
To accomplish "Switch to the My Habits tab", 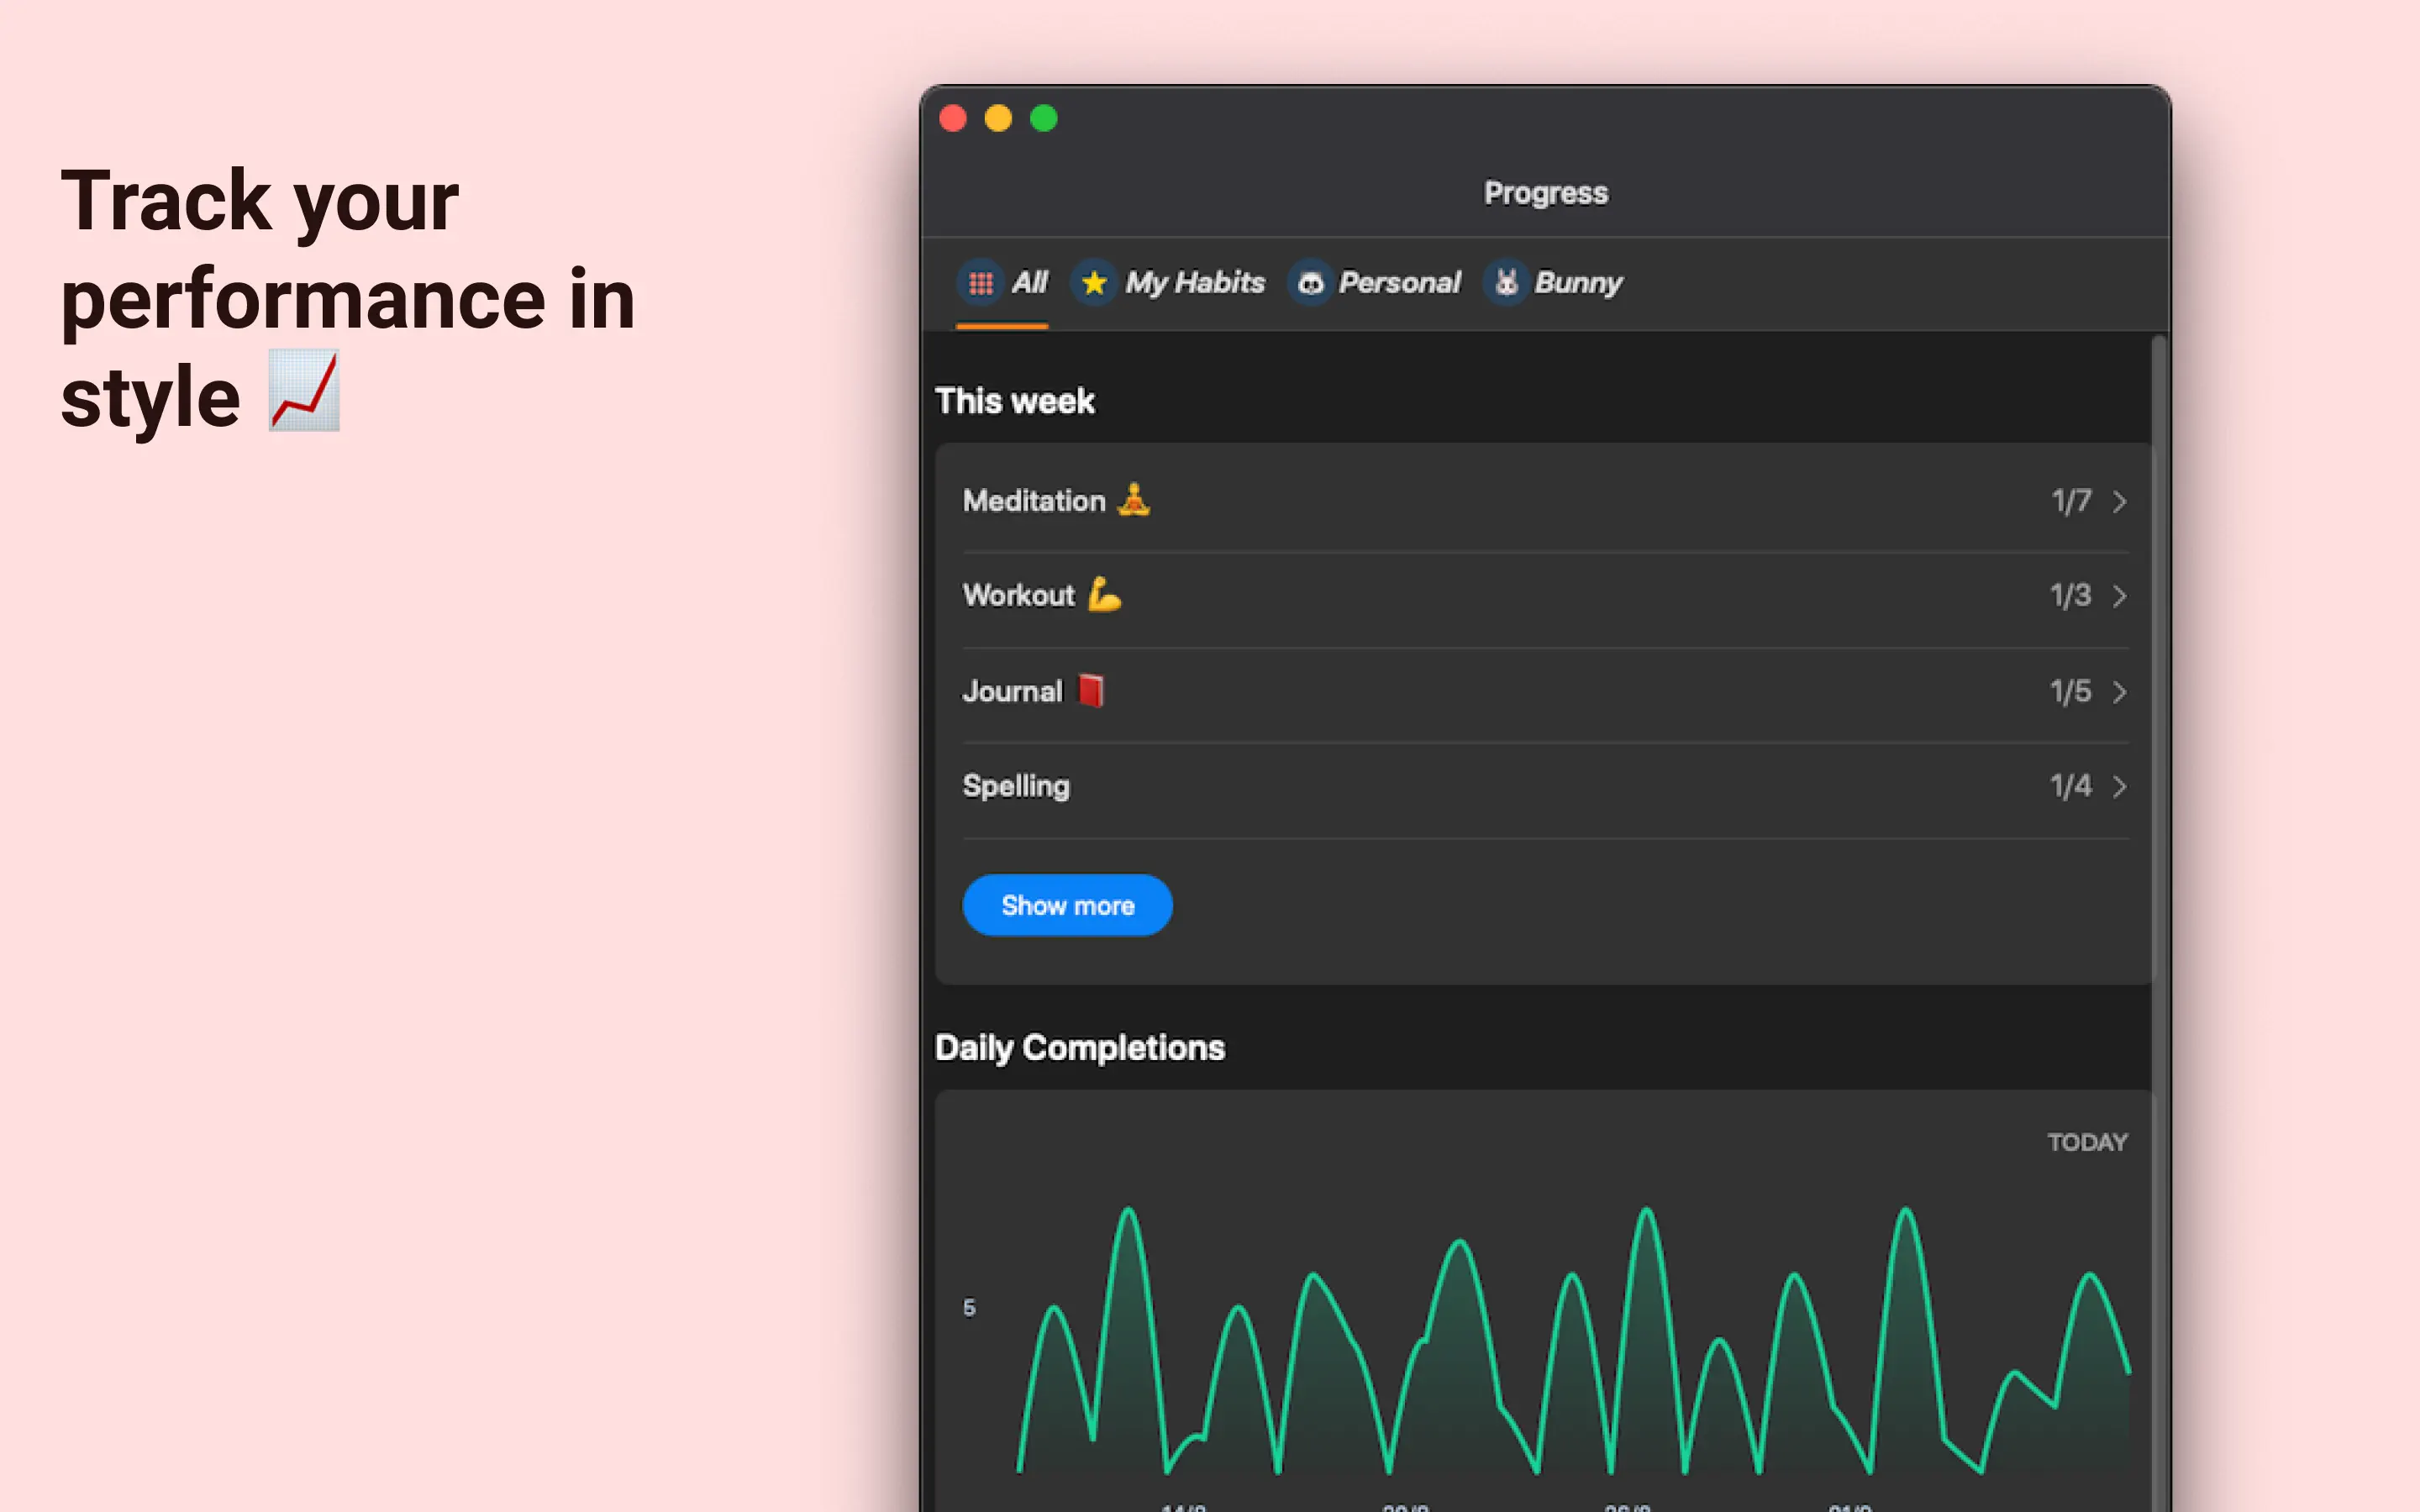I will click(x=1194, y=283).
